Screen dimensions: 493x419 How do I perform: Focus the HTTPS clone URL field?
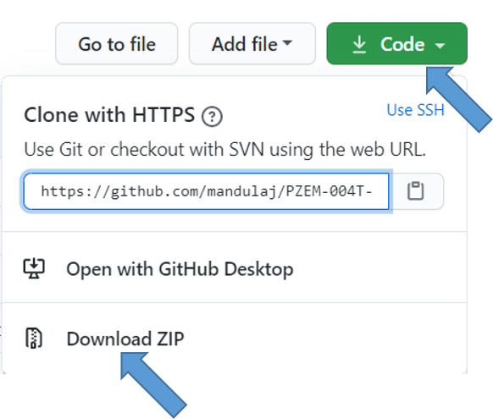click(206, 191)
